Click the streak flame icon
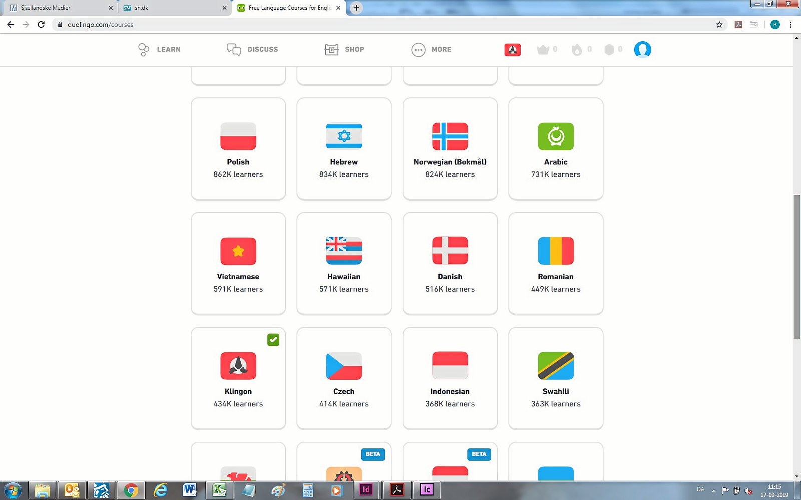The width and height of the screenshot is (801, 500). click(x=577, y=50)
